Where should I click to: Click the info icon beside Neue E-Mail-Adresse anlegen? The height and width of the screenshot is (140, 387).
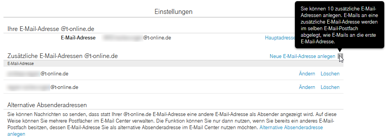click(x=340, y=56)
